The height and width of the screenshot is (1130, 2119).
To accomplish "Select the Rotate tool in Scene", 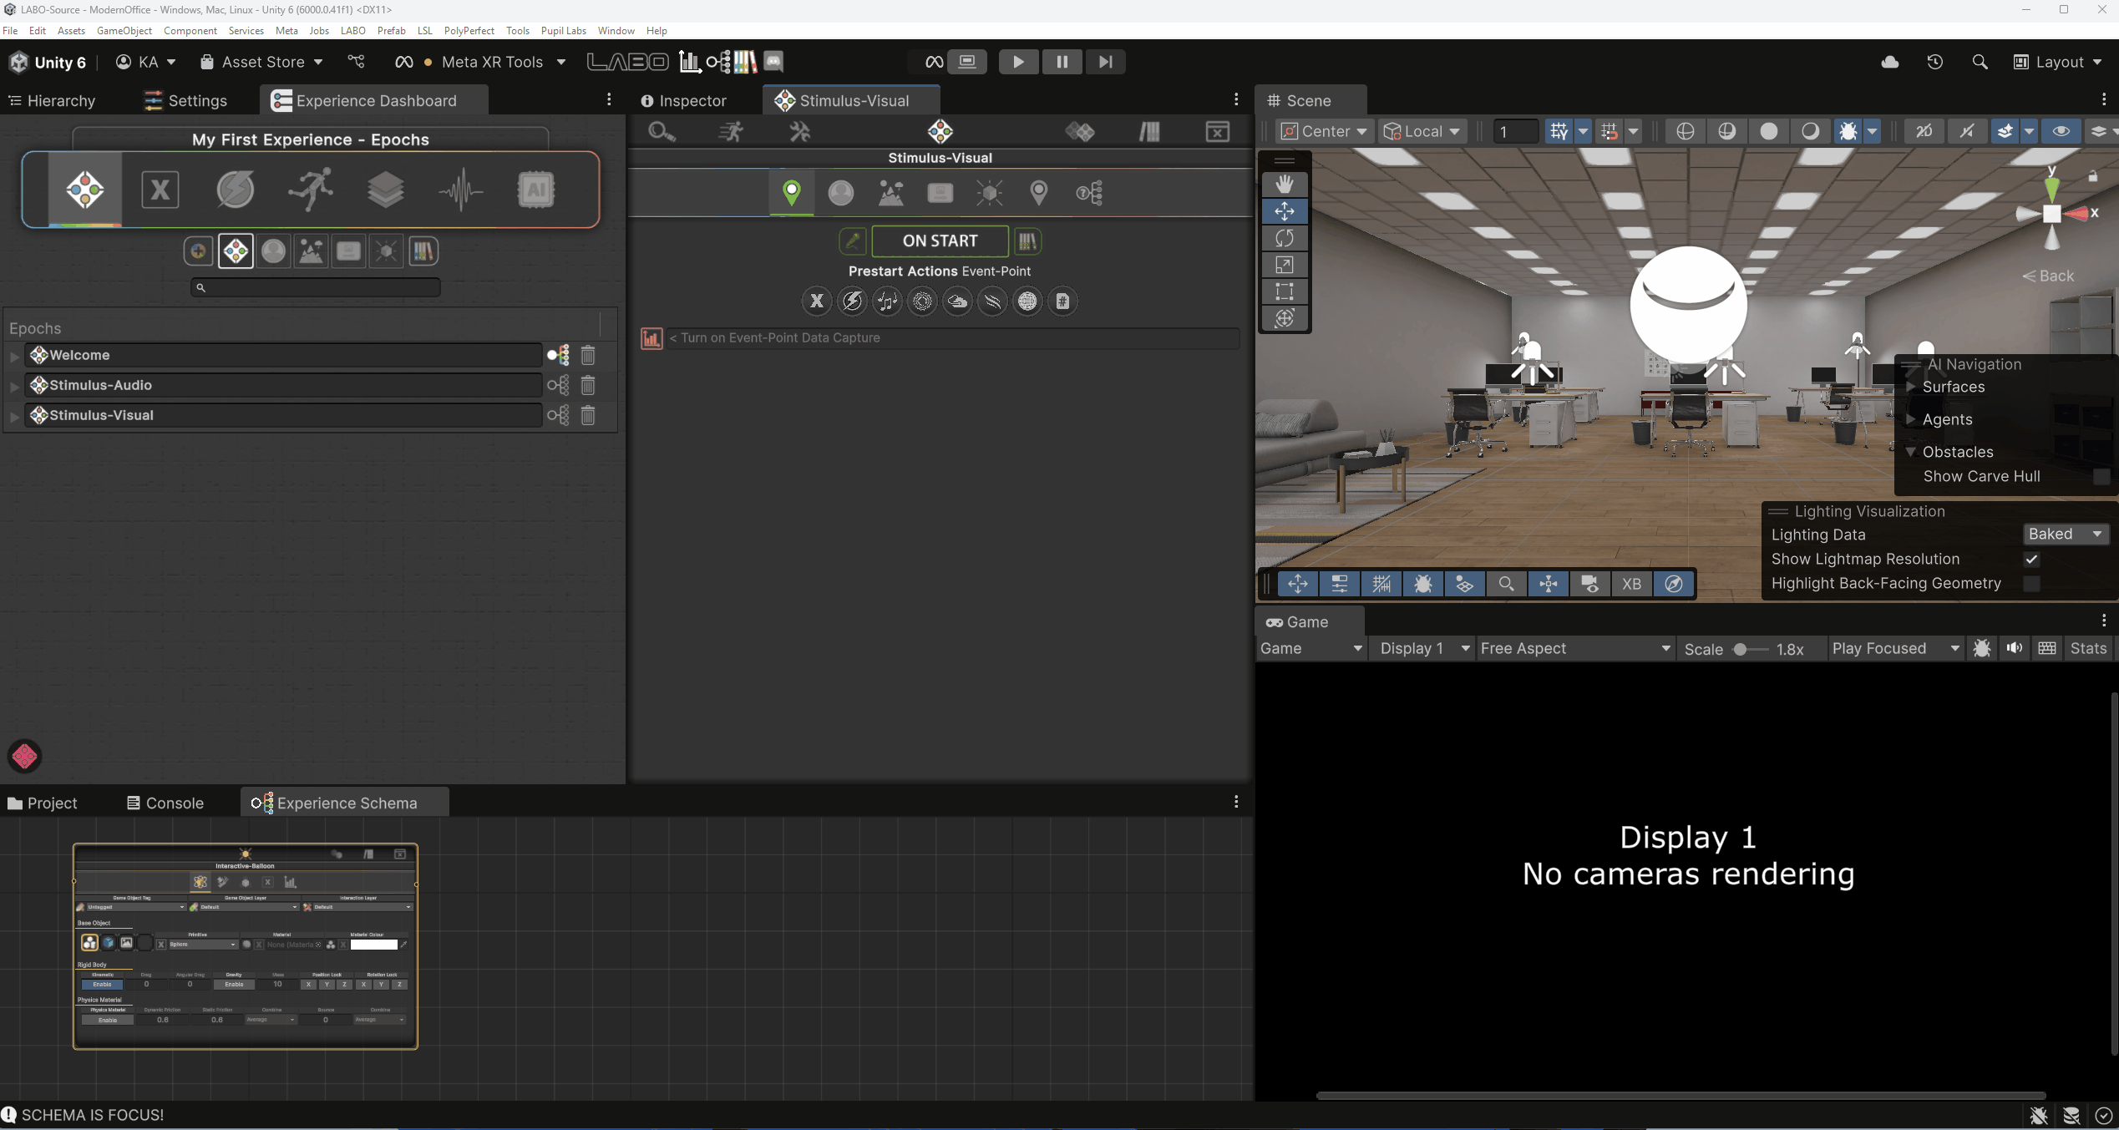I will click(x=1285, y=238).
